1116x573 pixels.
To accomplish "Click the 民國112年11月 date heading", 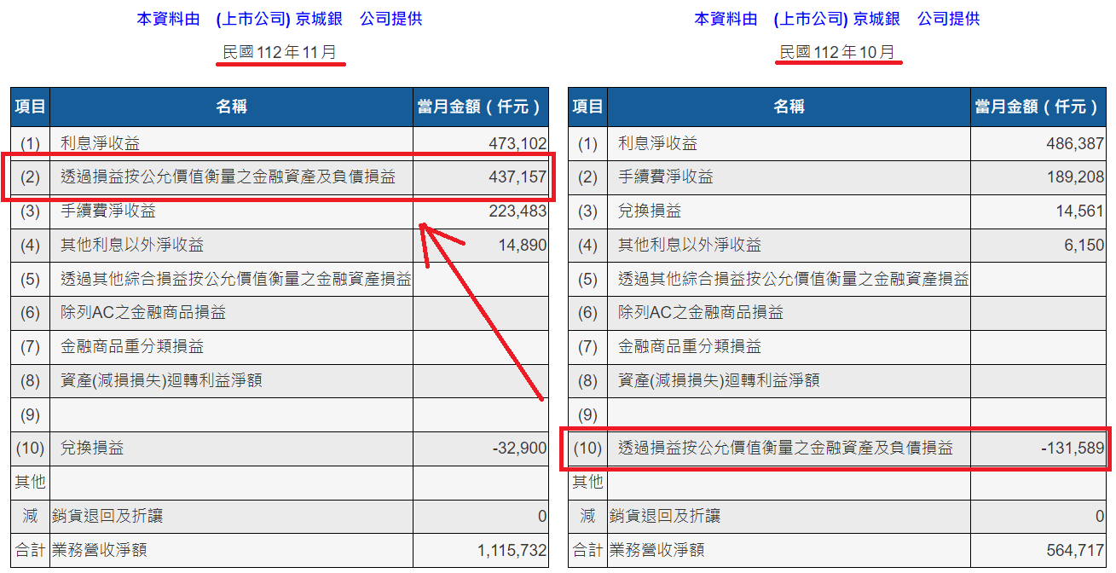I will 280,53.
